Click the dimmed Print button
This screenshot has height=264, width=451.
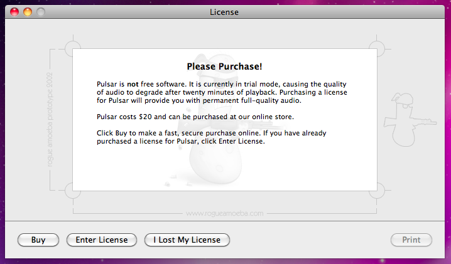click(411, 240)
